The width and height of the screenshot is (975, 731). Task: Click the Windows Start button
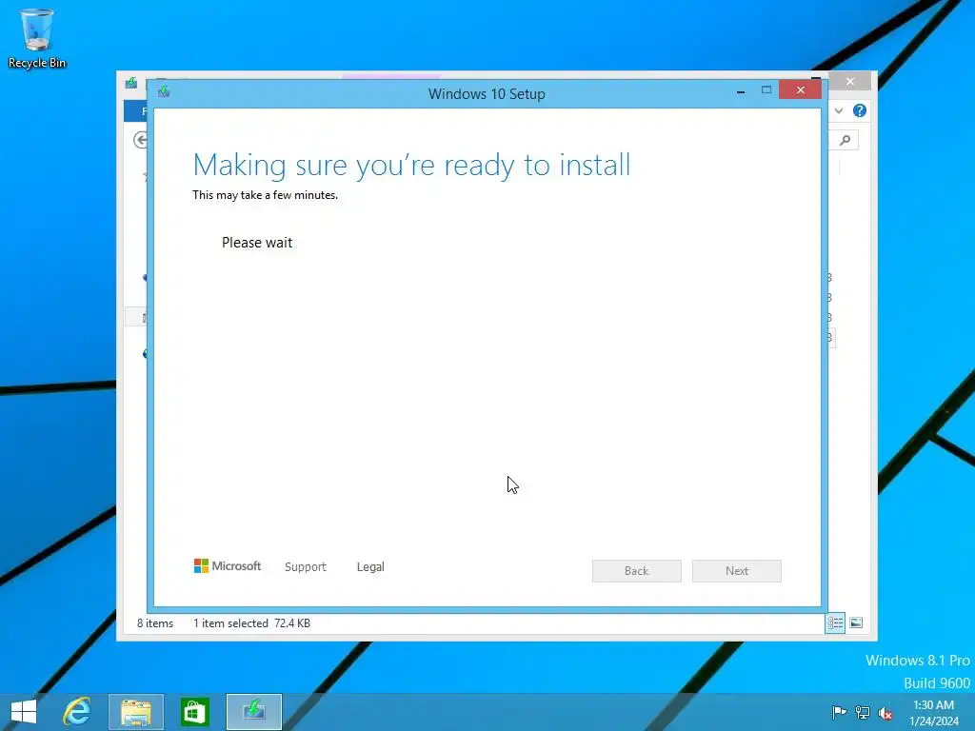click(x=24, y=712)
